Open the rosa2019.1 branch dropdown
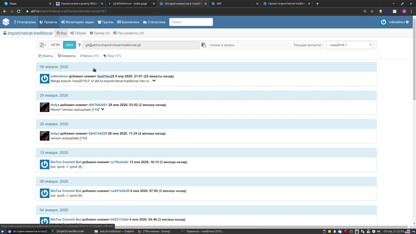 coord(349,45)
